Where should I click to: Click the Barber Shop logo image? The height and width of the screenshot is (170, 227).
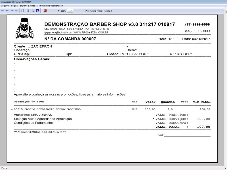click(25, 28)
